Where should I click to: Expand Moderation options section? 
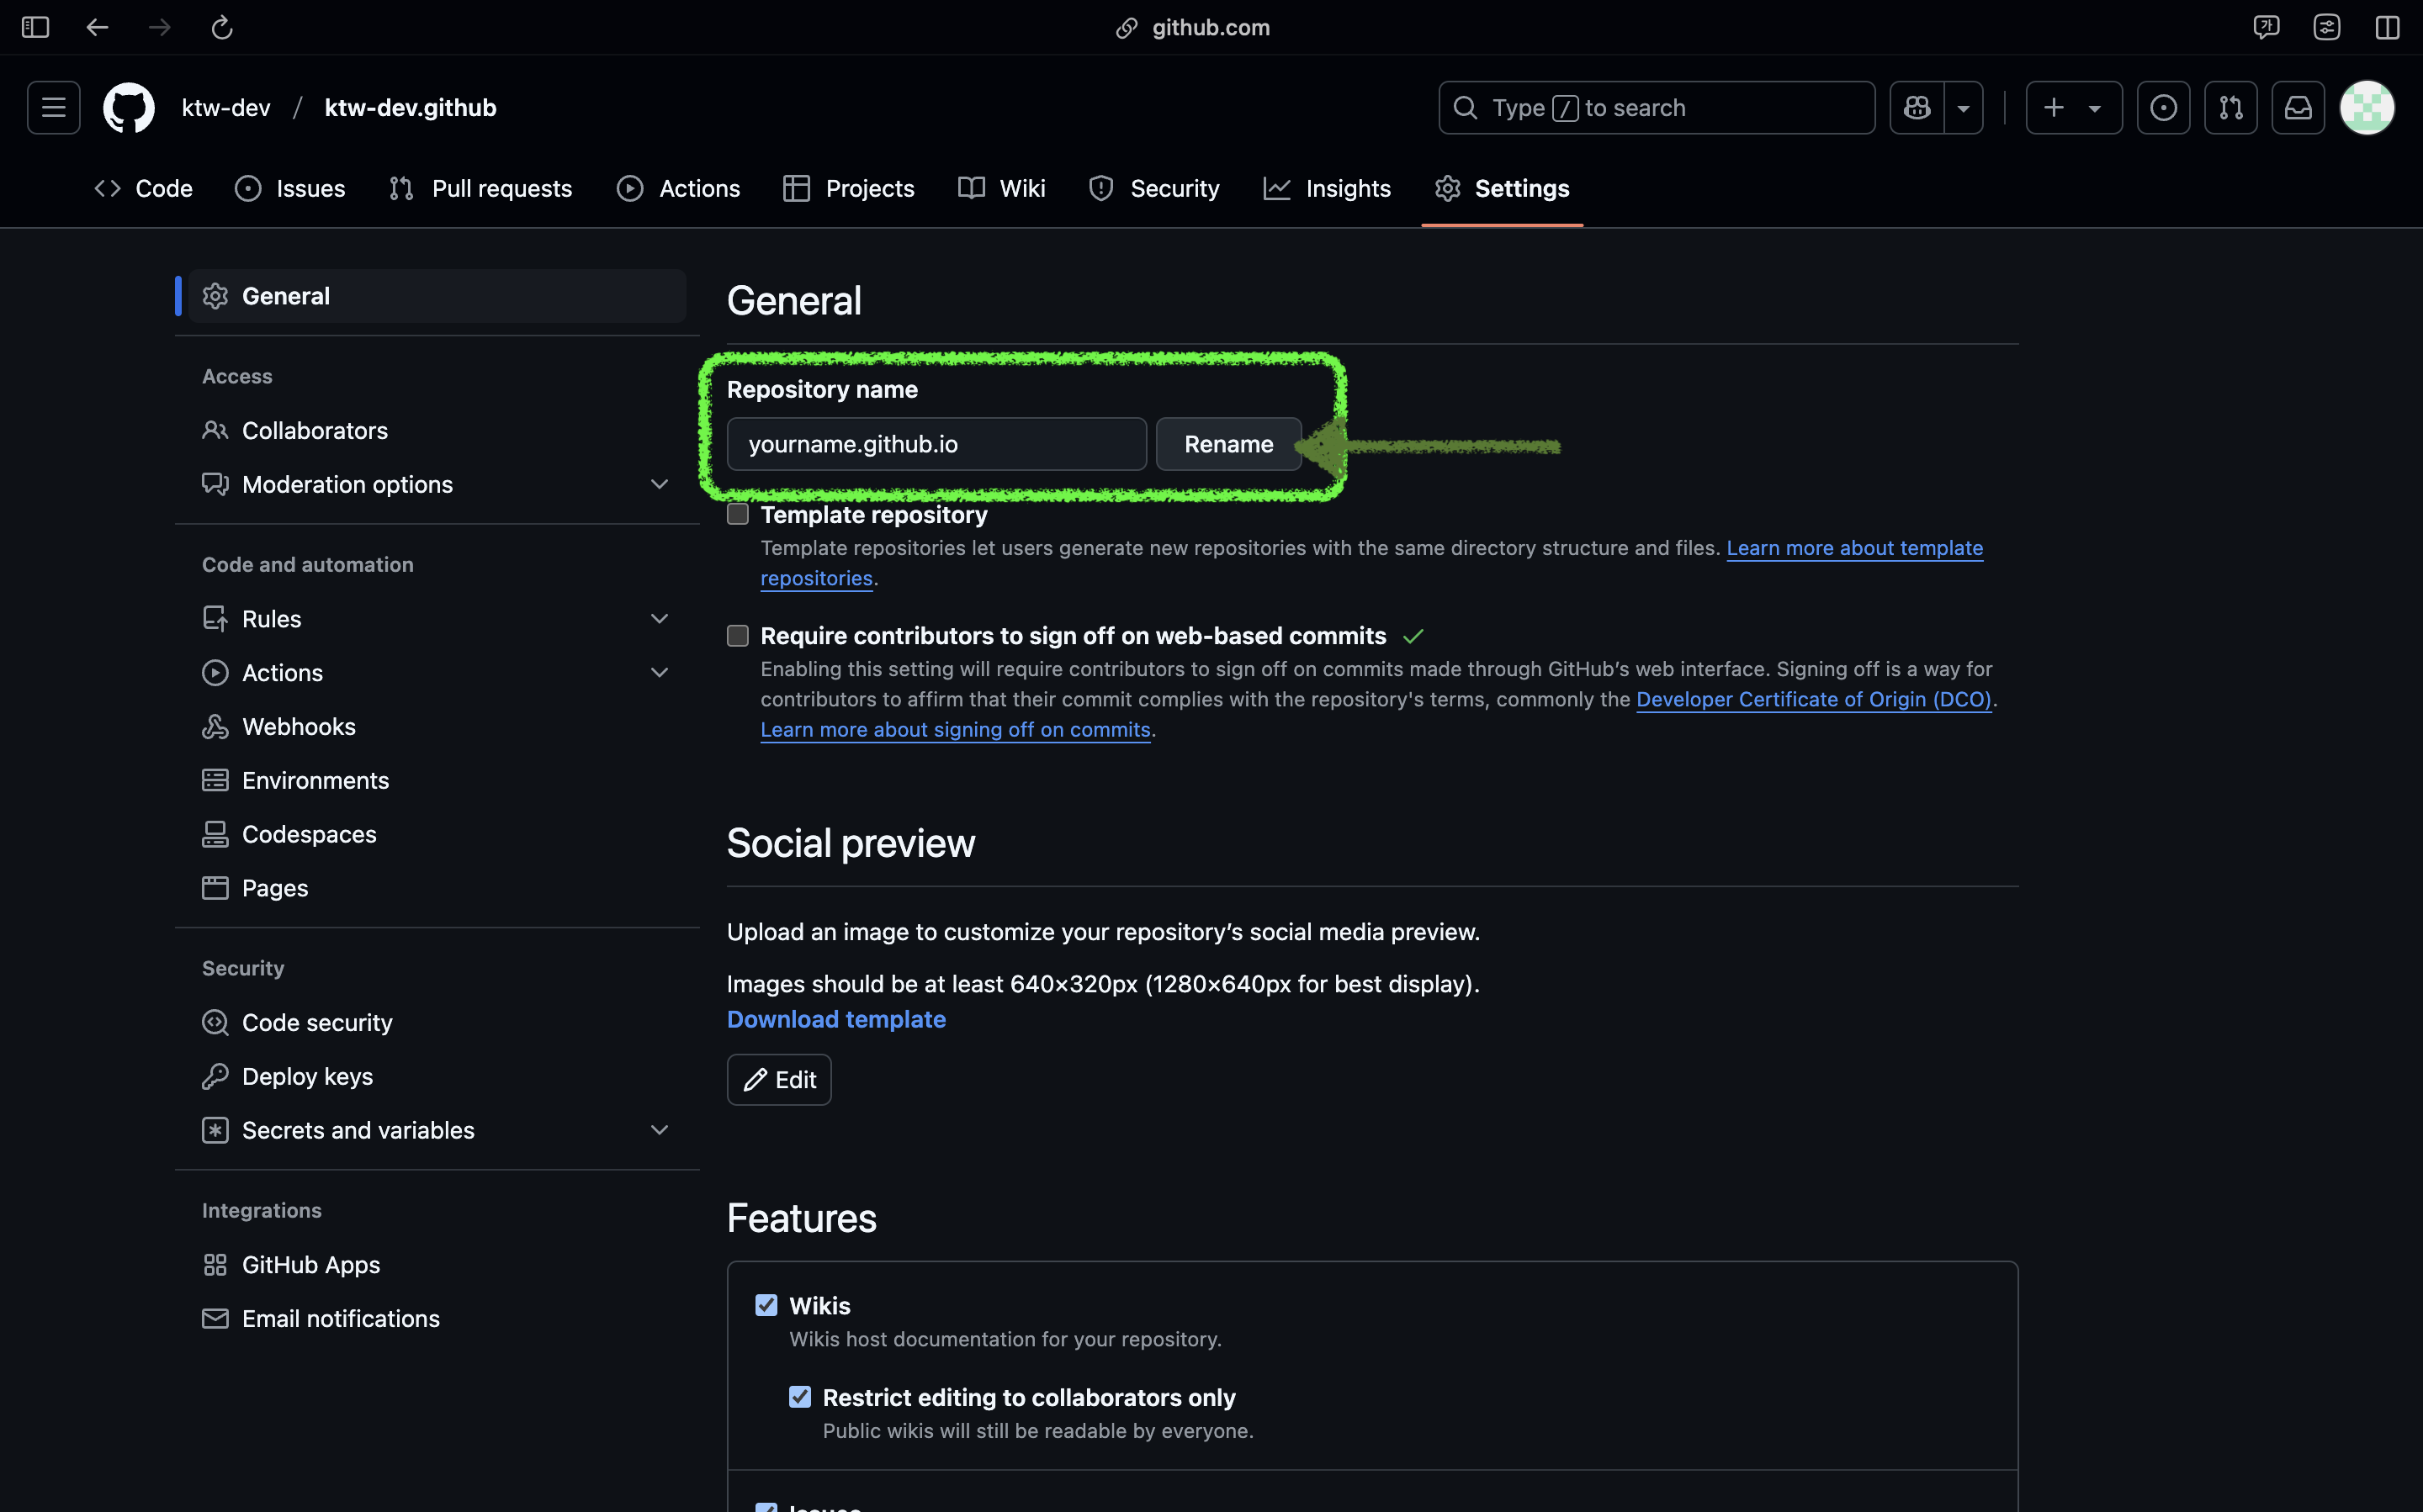click(x=437, y=484)
